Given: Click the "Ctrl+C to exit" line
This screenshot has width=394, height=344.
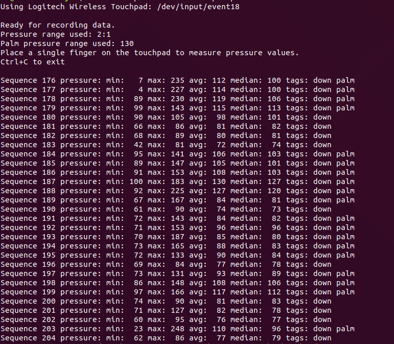Looking at the screenshot, I should [33, 62].
